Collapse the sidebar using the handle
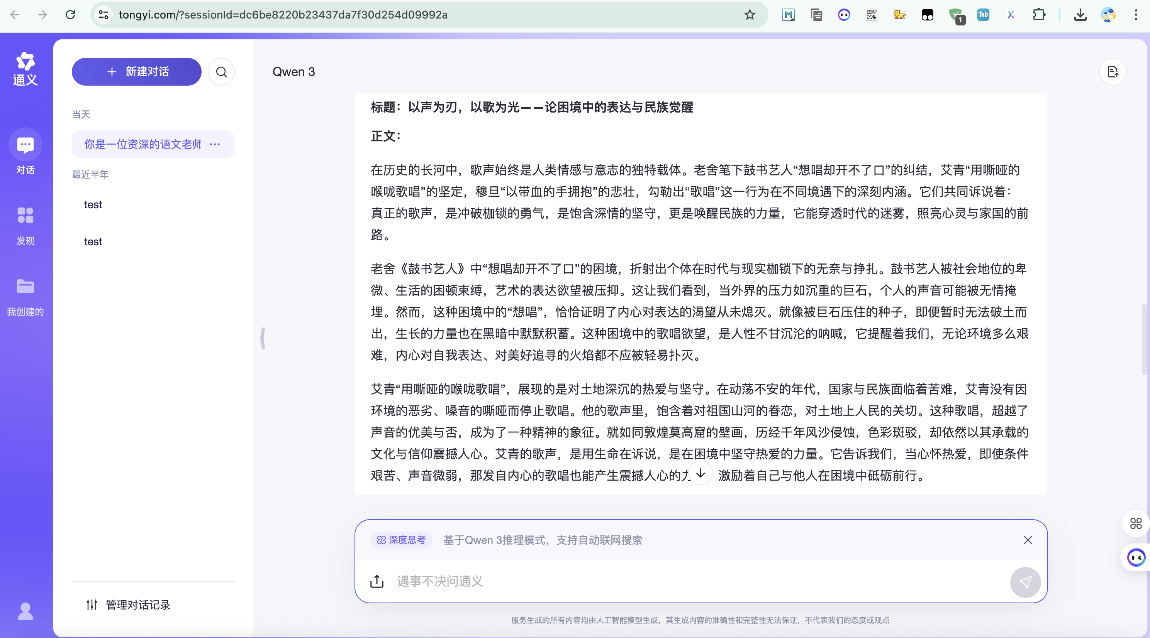 click(263, 338)
